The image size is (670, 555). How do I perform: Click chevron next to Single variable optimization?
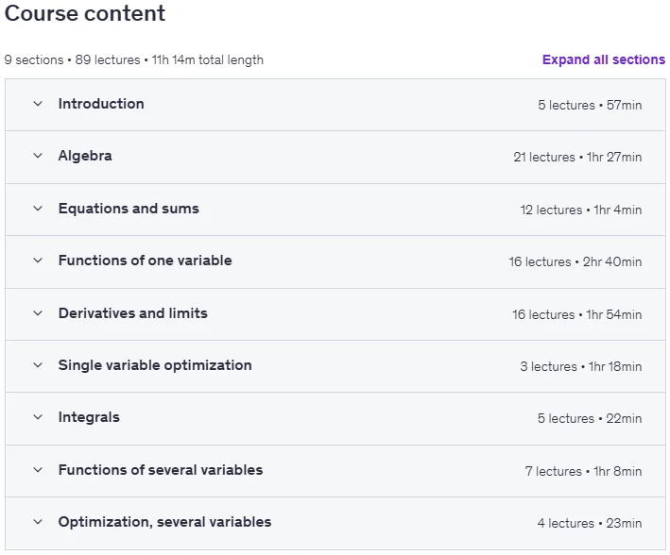[x=38, y=365]
